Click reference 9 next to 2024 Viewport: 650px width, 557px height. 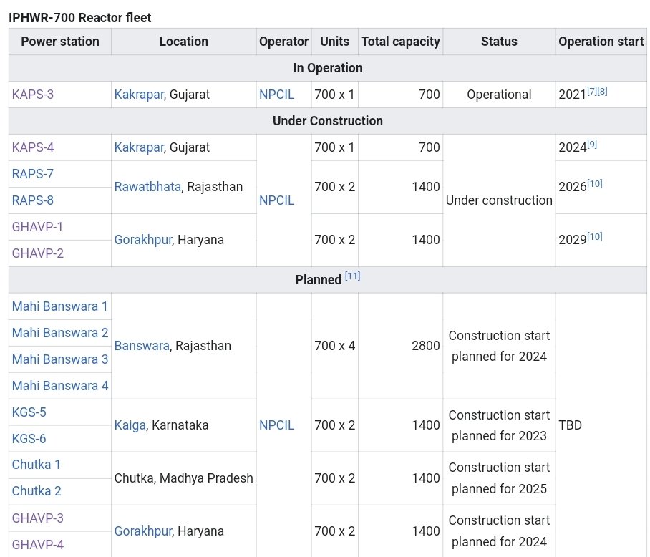click(592, 144)
